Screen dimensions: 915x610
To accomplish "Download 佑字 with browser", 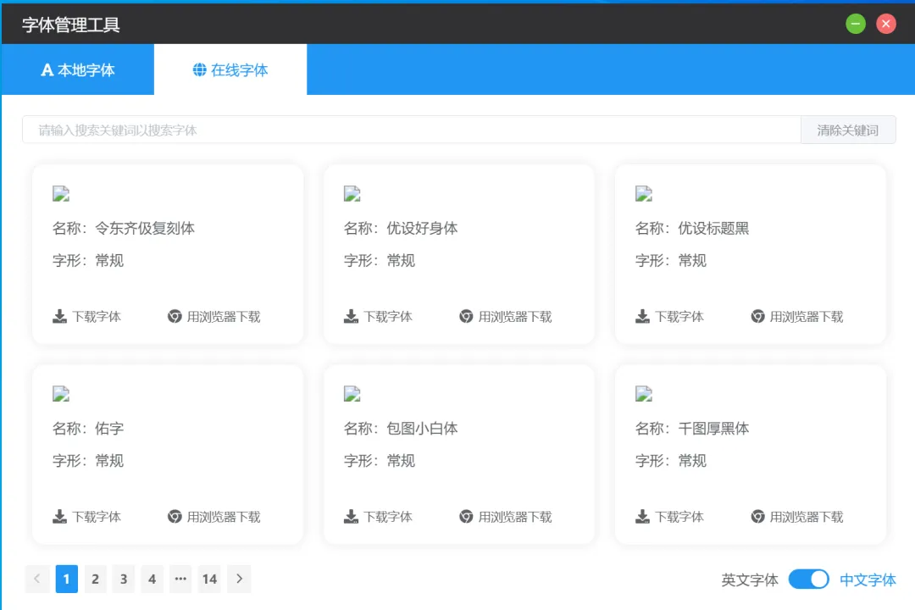I will (x=214, y=517).
